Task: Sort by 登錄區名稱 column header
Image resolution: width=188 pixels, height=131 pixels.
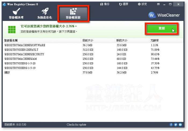Action: [x=42, y=40]
